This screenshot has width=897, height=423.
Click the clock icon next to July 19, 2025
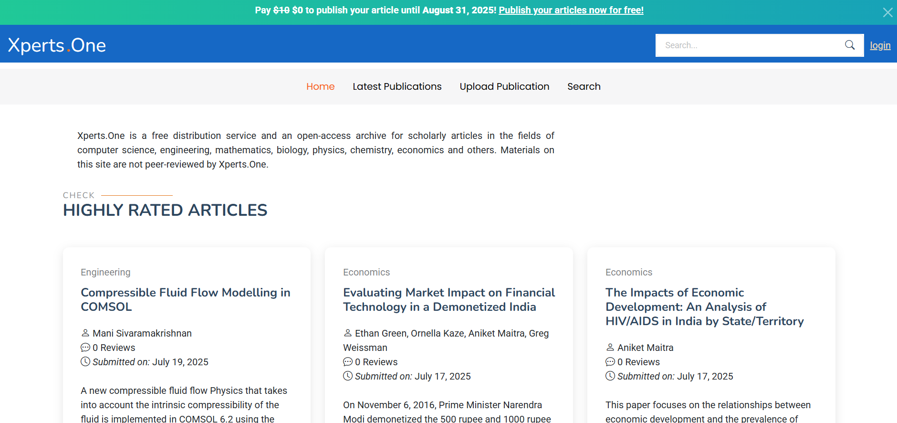pyautogui.click(x=85, y=361)
